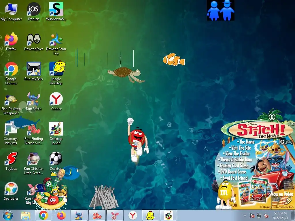The image size is (295, 221).
Task: Switch to the Nemo fish taskbar button
Action: [x=97, y=215]
